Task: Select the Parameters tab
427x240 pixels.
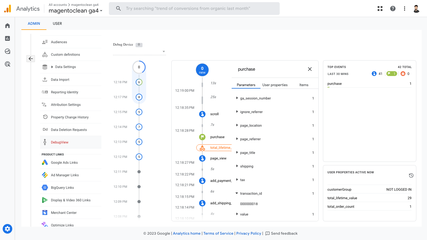Action: point(246,85)
